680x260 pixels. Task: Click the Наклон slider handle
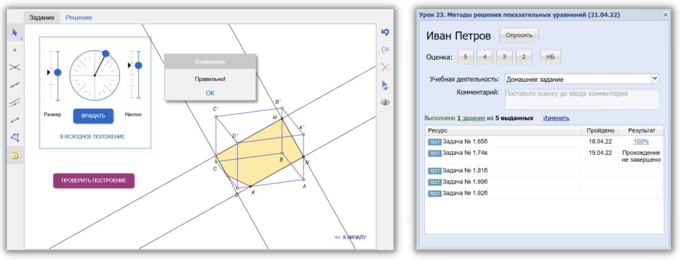coord(138,65)
